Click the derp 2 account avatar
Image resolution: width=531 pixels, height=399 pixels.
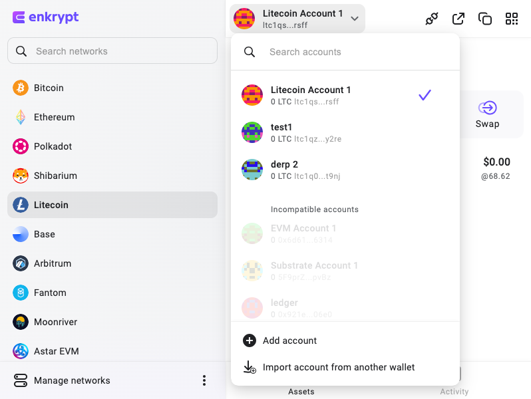click(x=252, y=170)
